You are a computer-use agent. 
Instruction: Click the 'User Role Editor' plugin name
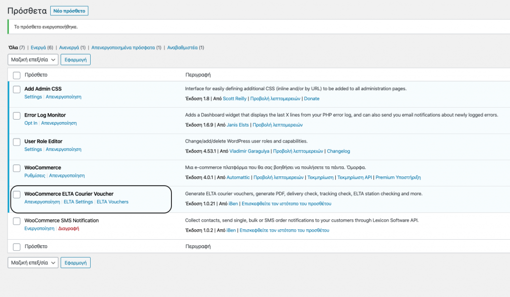pos(43,142)
